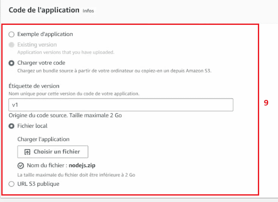The image size is (278, 202).
Task: Select the Charger votre code radio circle
Action: [x=12, y=63]
